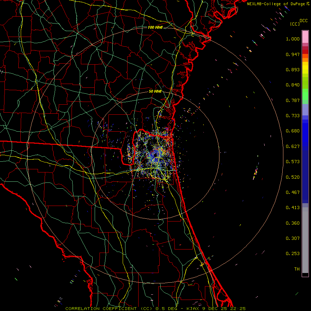
Task: Click the 0.787 scale value
Action: click(293, 100)
